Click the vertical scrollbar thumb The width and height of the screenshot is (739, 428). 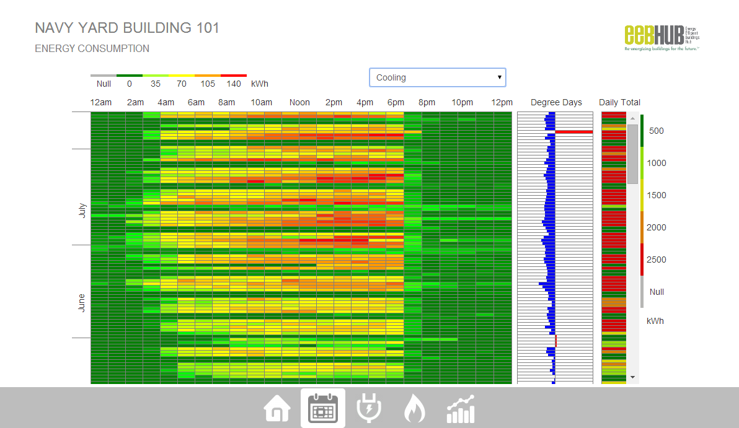pyautogui.click(x=632, y=154)
